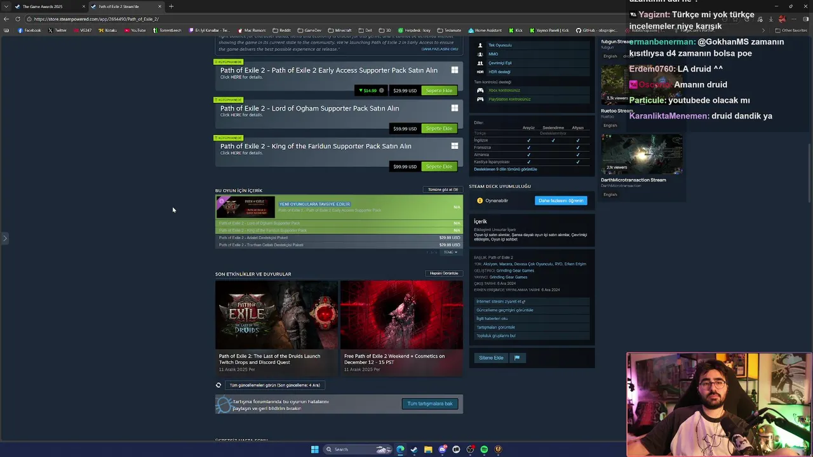Open İnternet sitesini ziyaret et link

[x=501, y=301]
